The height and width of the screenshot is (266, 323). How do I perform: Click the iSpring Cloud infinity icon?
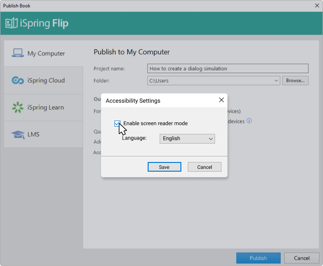tap(18, 81)
